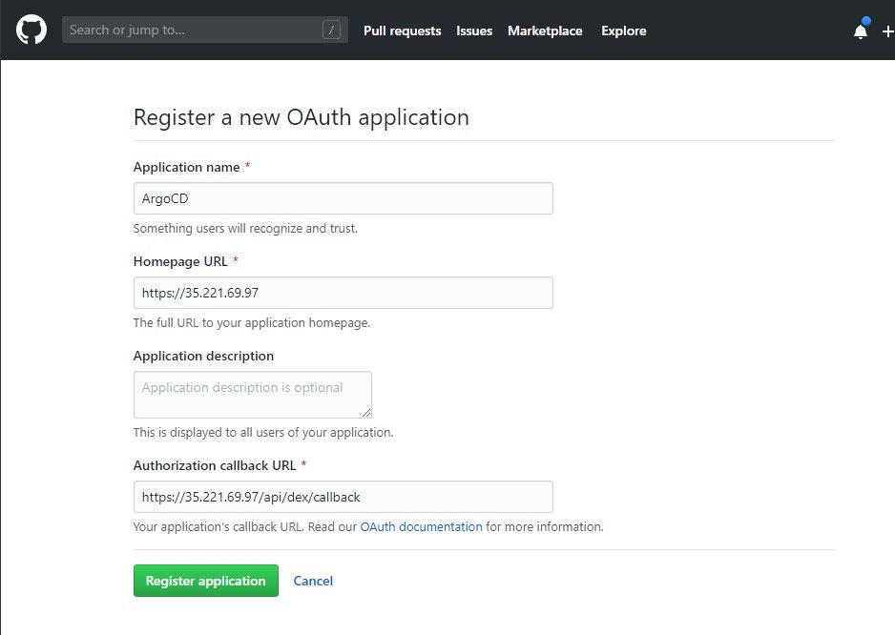Click the Authorization callback URL label
The height and width of the screenshot is (635, 895).
[214, 465]
